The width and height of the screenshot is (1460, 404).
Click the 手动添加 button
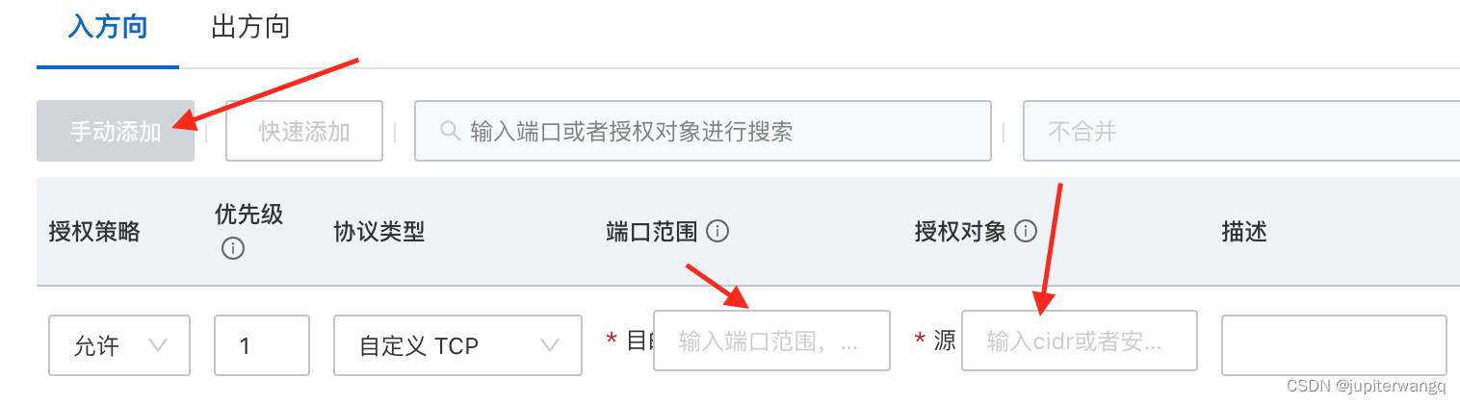click(116, 131)
